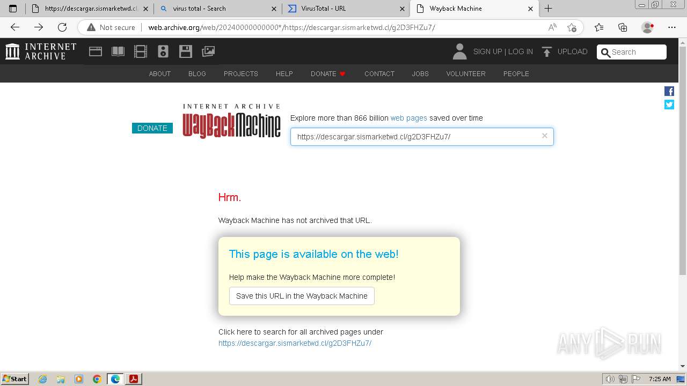
Task: Open Adobe Acrobat from the taskbar
Action: pos(134,379)
